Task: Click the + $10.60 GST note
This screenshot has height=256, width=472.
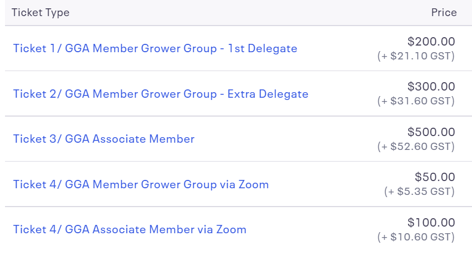Action: coord(416,237)
